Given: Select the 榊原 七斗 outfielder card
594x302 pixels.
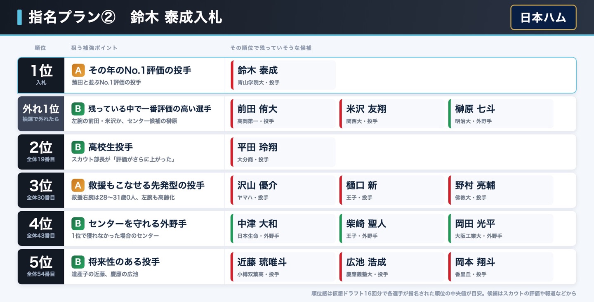Looking at the screenshot, I should [501, 113].
